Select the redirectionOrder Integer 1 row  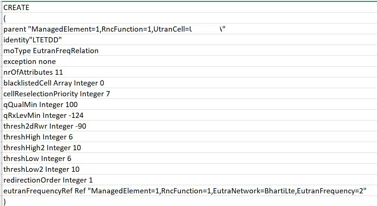pos(189,180)
